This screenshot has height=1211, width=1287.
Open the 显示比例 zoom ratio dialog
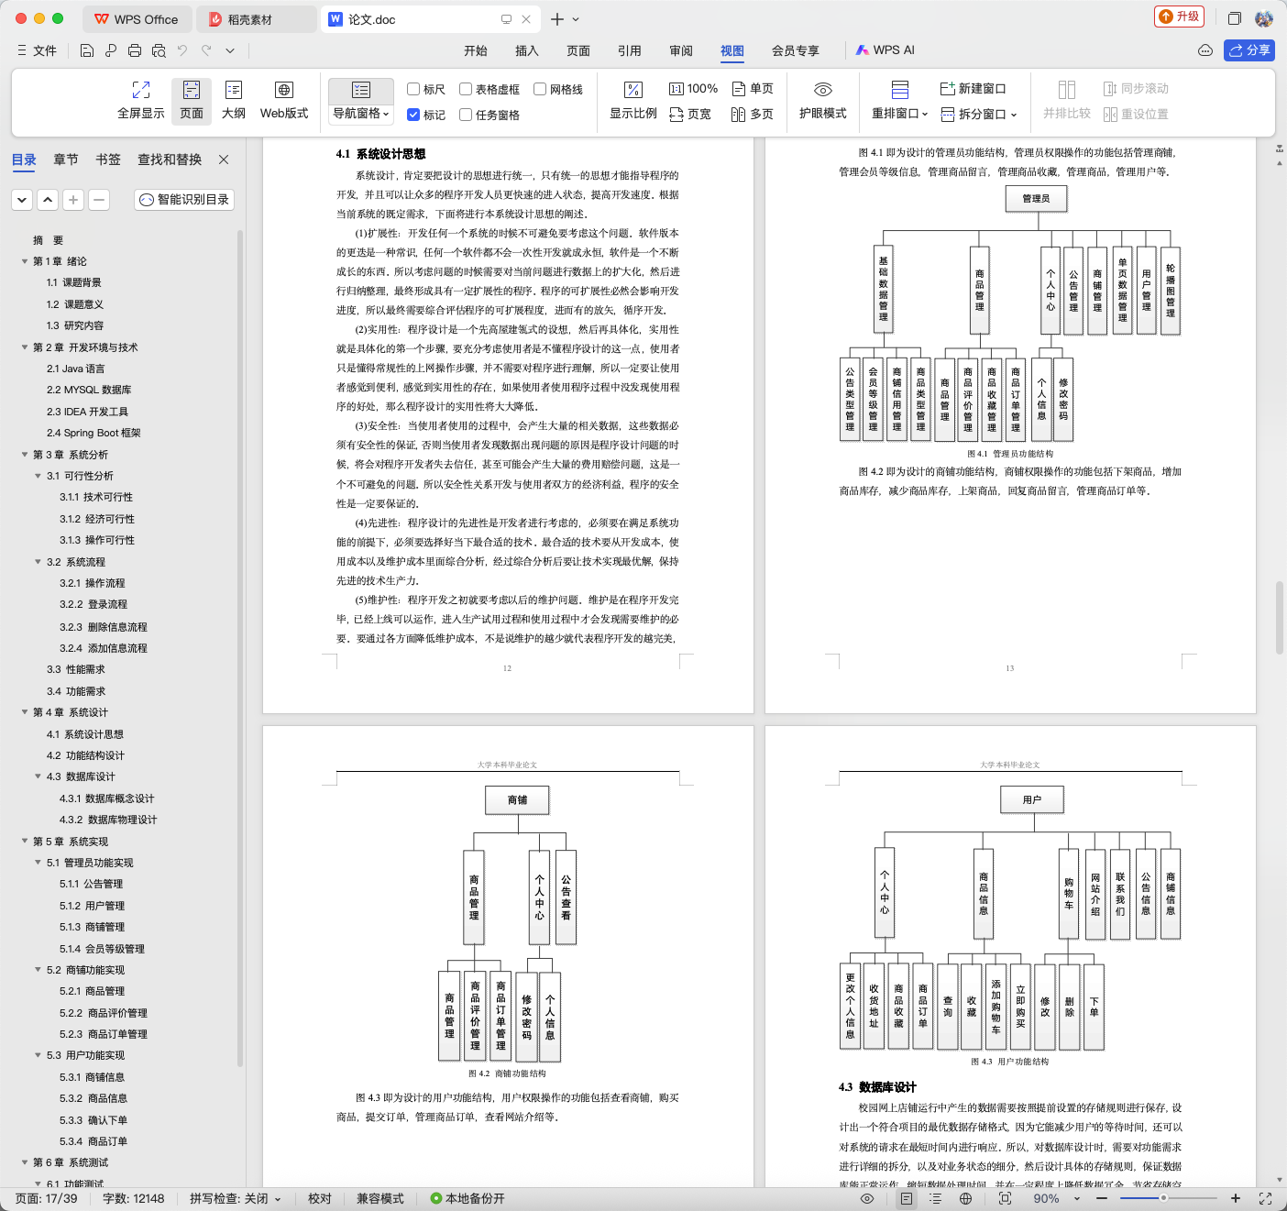click(633, 100)
